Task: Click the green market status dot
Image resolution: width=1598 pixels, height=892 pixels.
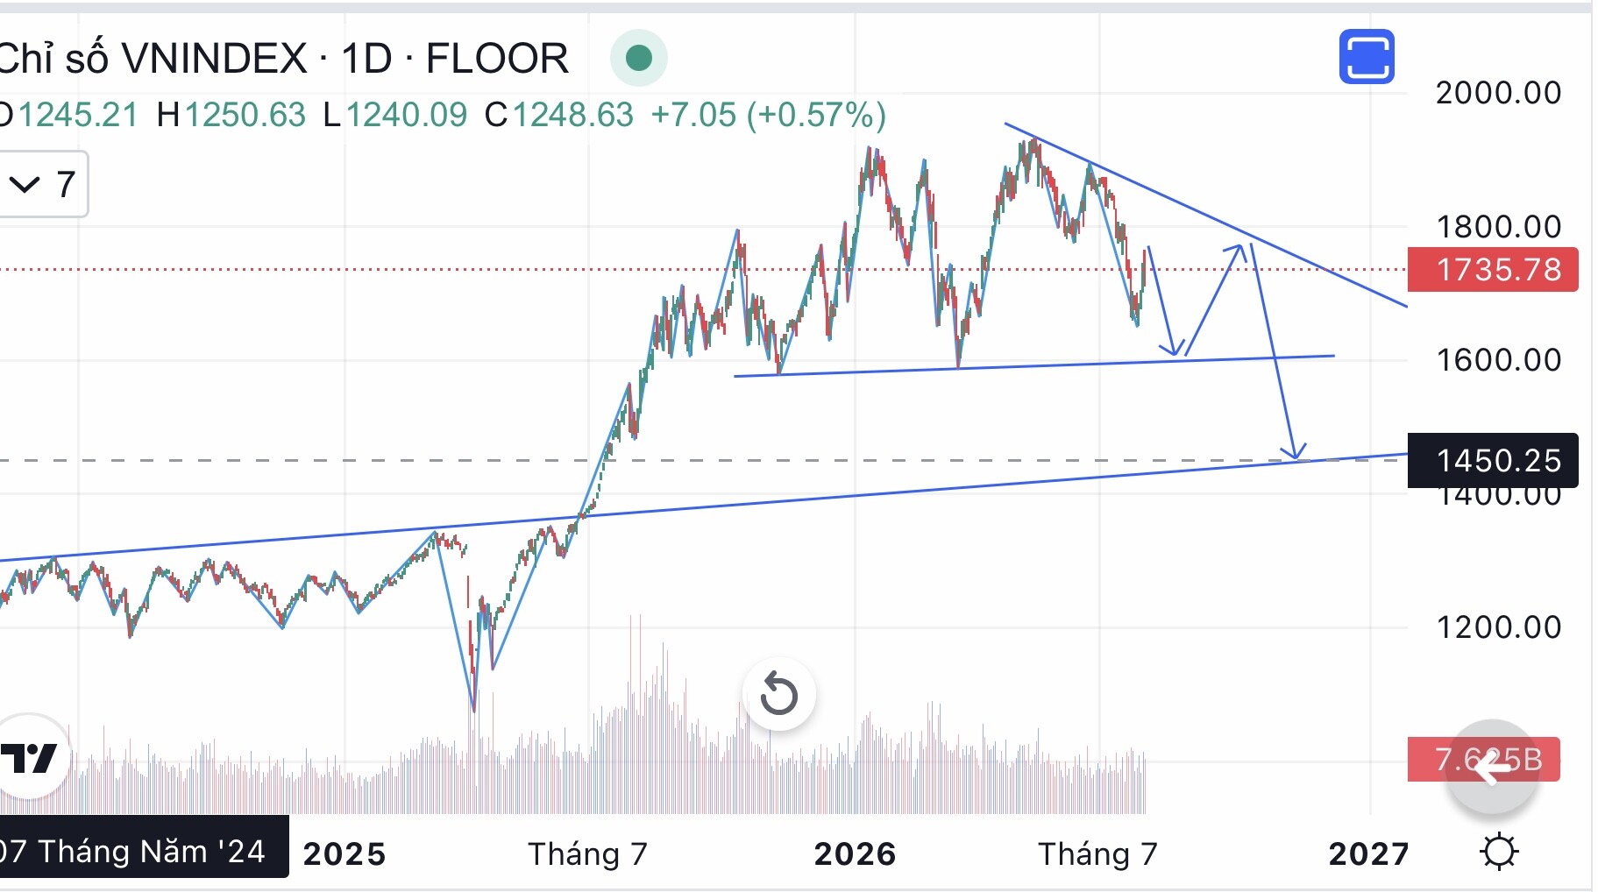Action: point(639,58)
